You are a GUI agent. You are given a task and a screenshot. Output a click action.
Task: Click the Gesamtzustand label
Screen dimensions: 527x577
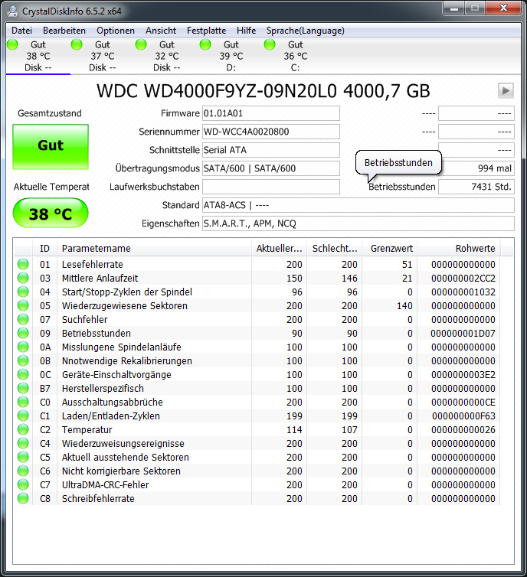pos(50,113)
